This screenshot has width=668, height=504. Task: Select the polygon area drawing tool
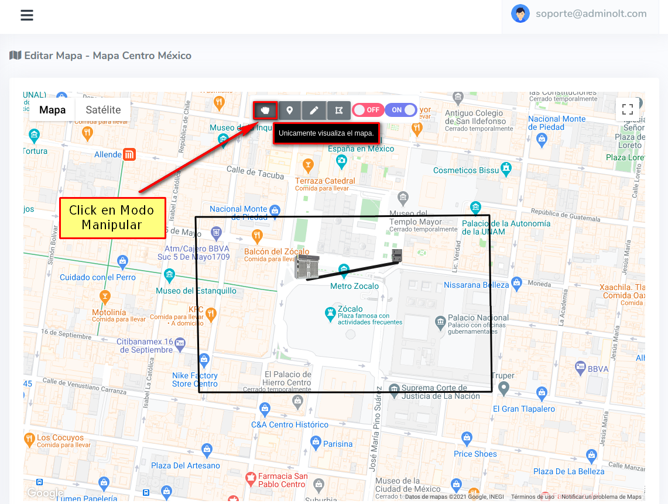click(x=338, y=110)
